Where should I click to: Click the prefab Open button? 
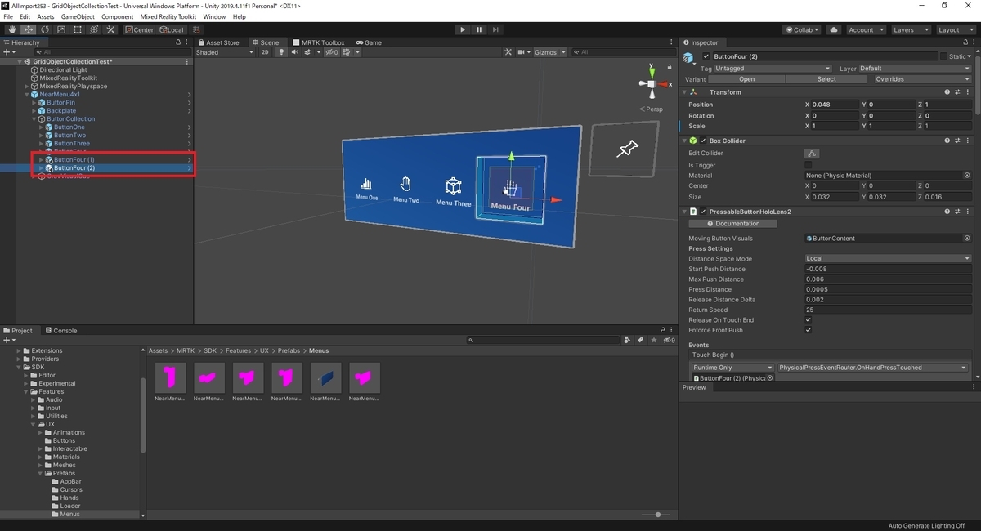click(x=747, y=79)
